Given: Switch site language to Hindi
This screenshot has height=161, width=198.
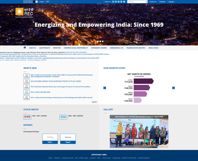Looking at the screenshot, I should coord(48,2).
